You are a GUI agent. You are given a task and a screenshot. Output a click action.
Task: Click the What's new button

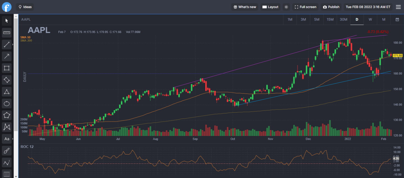(245, 7)
